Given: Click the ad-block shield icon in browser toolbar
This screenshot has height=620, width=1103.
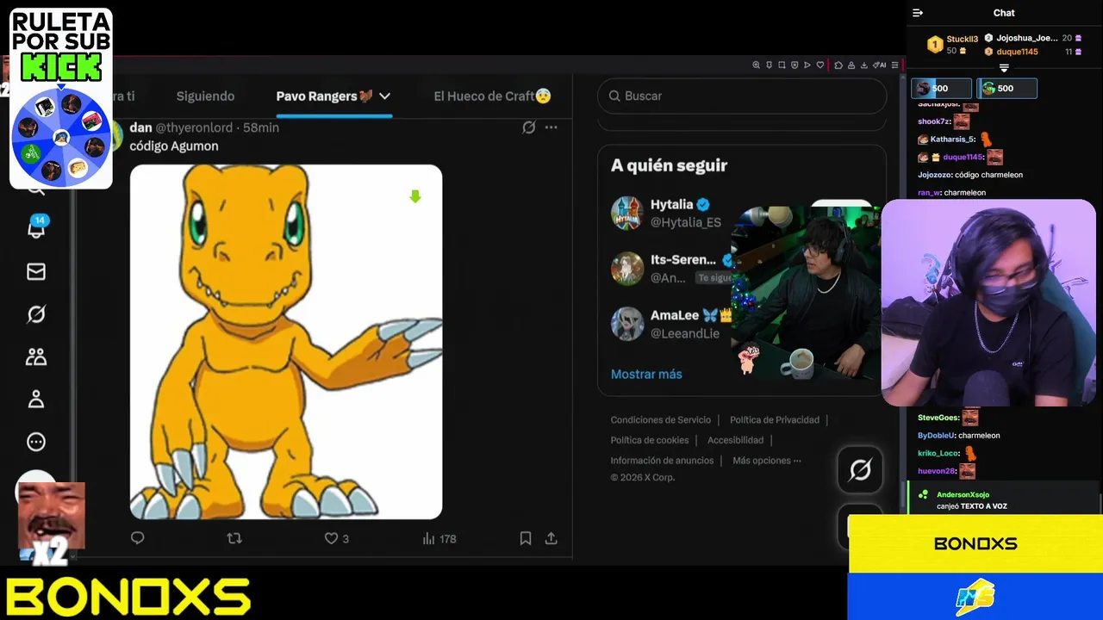Looking at the screenshot, I should click(x=795, y=65).
